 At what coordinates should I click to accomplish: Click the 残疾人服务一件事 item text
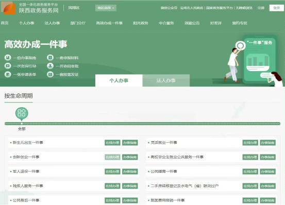(28, 186)
